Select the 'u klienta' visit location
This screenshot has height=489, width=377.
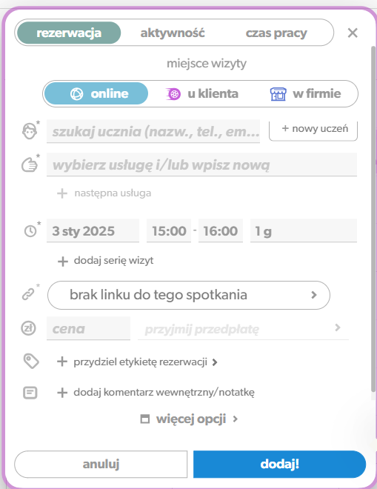coord(202,93)
